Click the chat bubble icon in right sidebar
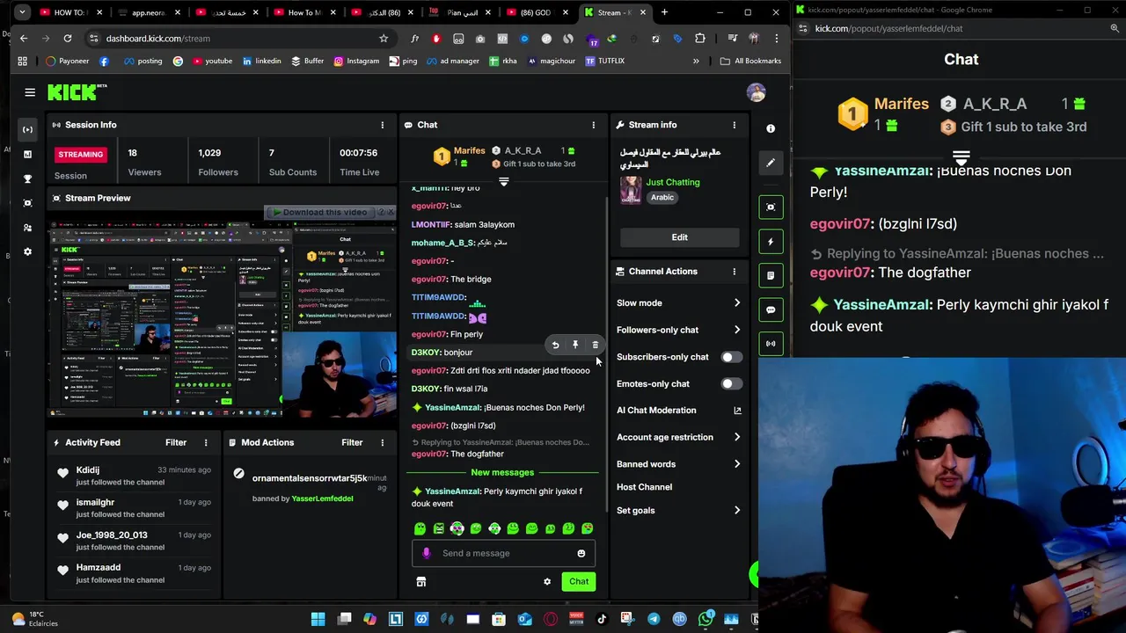The width and height of the screenshot is (1126, 633). tap(771, 309)
